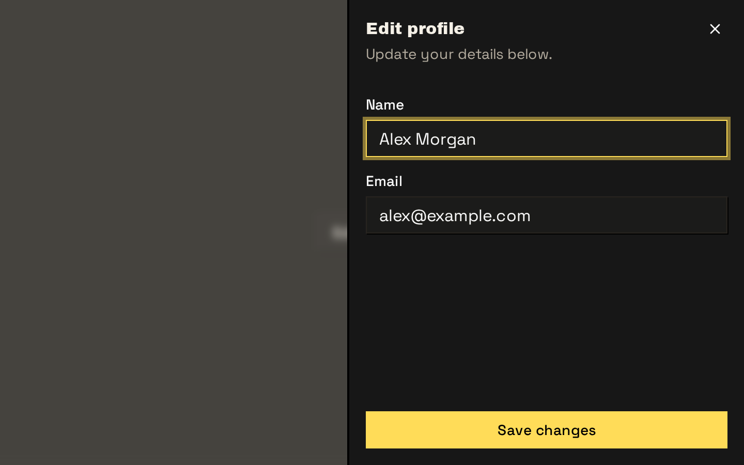The height and width of the screenshot is (465, 744).
Task: Click the Email field label
Action: tap(384, 181)
